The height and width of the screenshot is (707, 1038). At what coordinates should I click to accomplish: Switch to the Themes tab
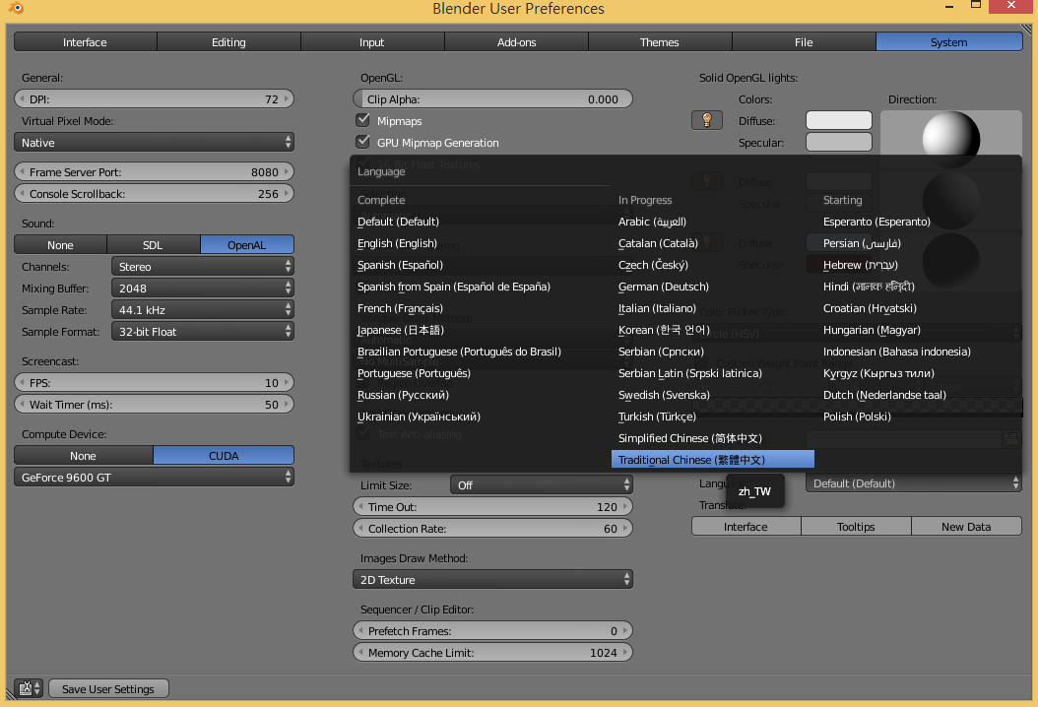pos(660,41)
